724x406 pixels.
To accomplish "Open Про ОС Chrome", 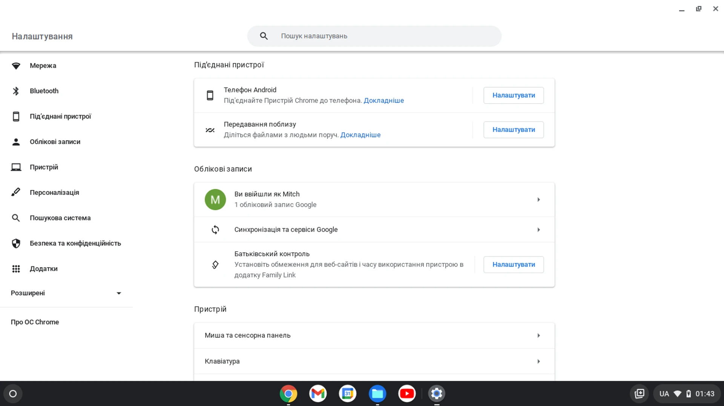I will [35, 322].
